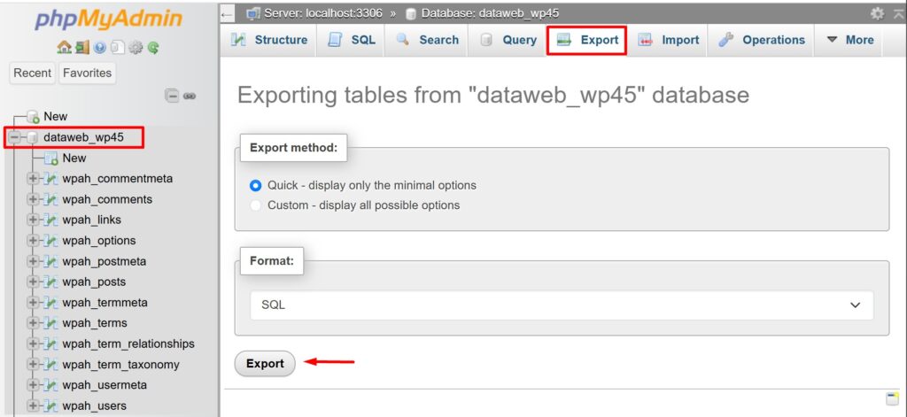Expand the wpah_options table node
Viewport: 907px width, 417px height.
click(x=33, y=241)
